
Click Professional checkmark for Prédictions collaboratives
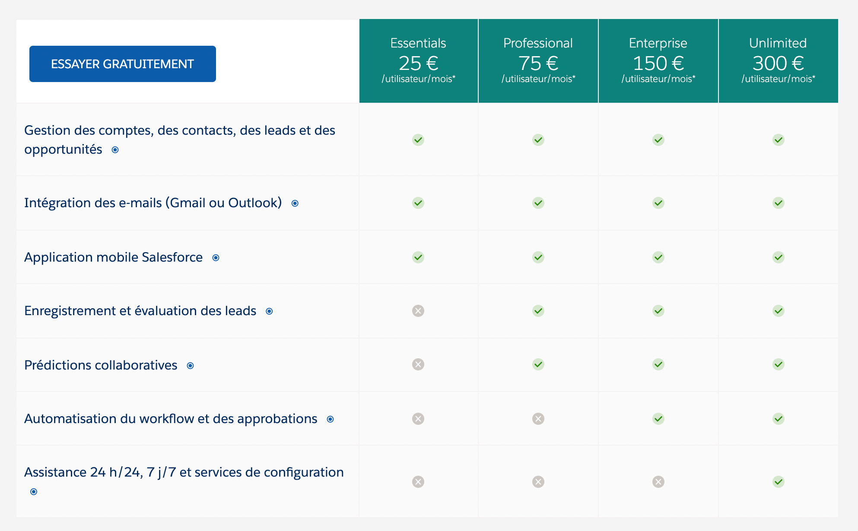(x=538, y=364)
